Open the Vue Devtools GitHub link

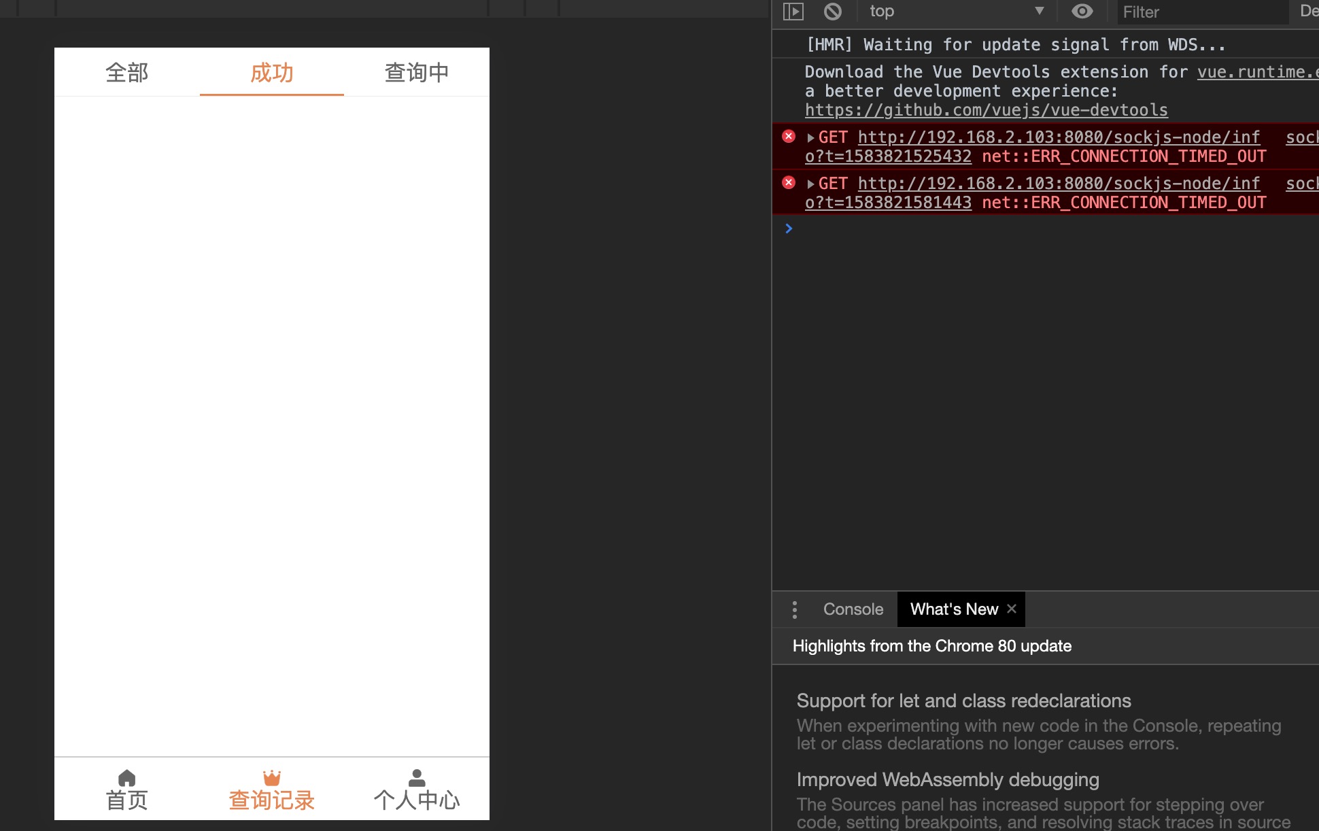point(985,110)
